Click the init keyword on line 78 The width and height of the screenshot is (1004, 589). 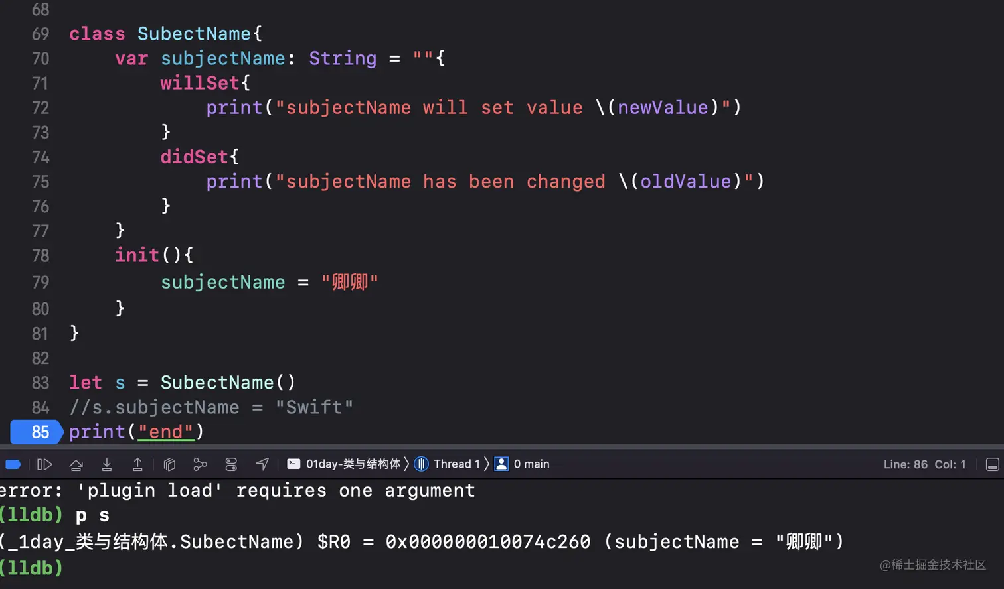point(137,255)
